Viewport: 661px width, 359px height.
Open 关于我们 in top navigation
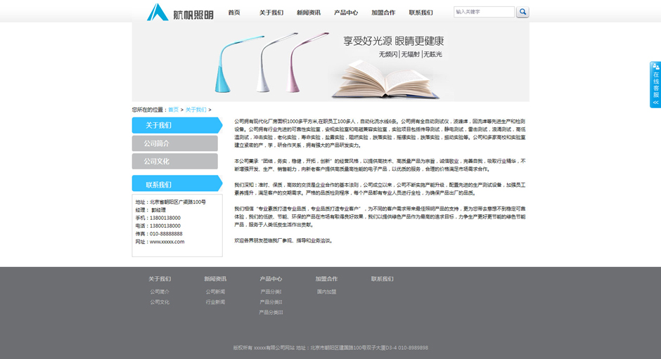[271, 13]
